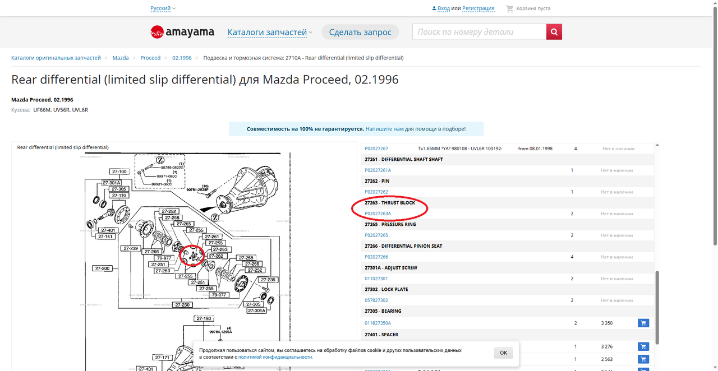Select diagram label 27-261
The width and height of the screenshot is (718, 371).
(213, 236)
